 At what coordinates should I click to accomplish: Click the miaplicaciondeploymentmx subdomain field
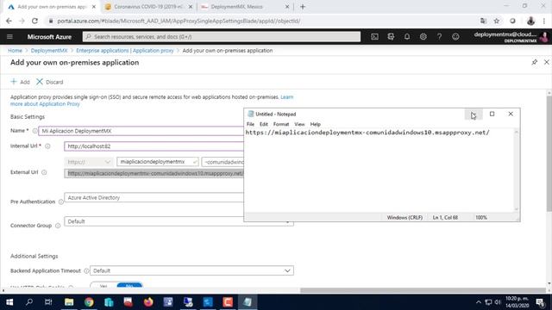tap(158, 162)
